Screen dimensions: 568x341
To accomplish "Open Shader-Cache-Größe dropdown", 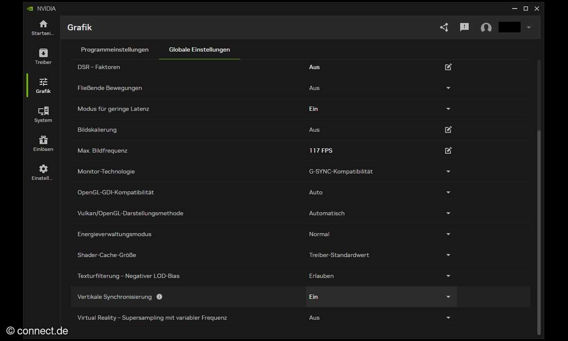I will click(448, 255).
